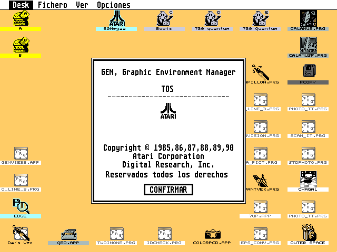Click the 'Digital Research, Inc.' text line
The image size is (337, 252).
(x=168, y=164)
